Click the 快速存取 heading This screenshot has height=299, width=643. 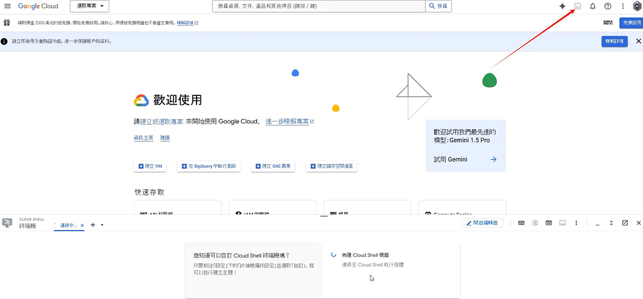(149, 192)
